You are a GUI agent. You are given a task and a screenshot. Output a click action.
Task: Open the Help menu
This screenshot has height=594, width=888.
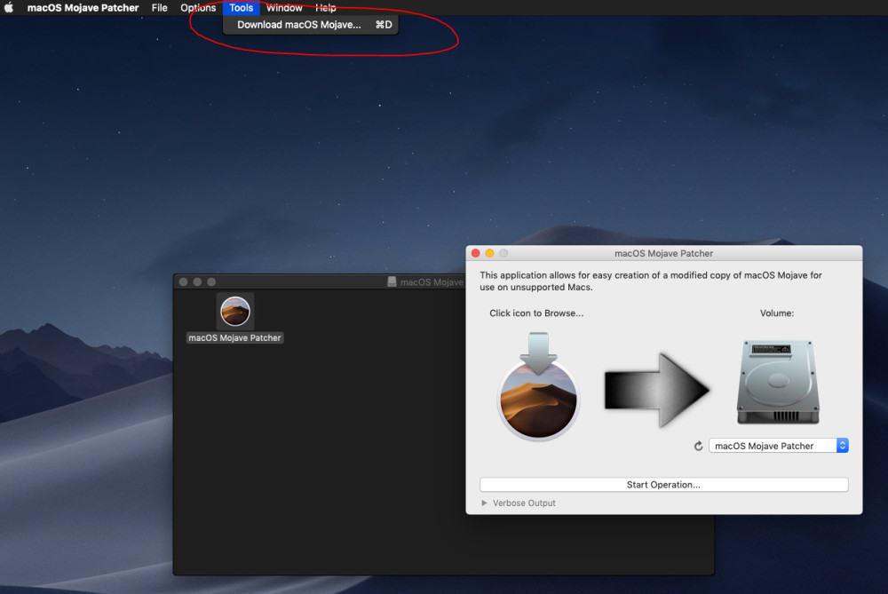(326, 8)
